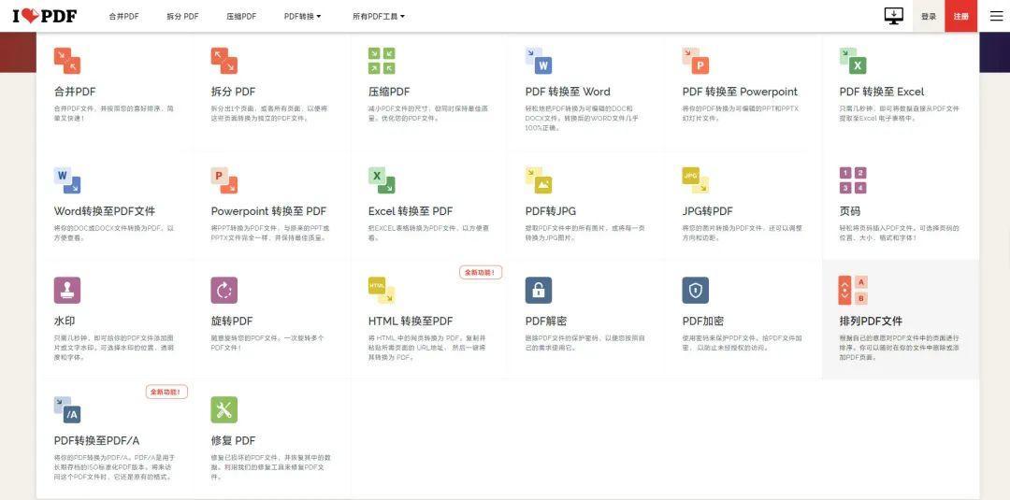Click the 修复 PDF wrench icon

pos(224,410)
